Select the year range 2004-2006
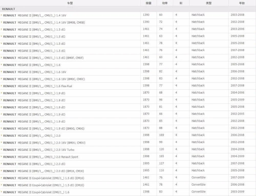This screenshot has width=256, height=196. coord(237,93)
